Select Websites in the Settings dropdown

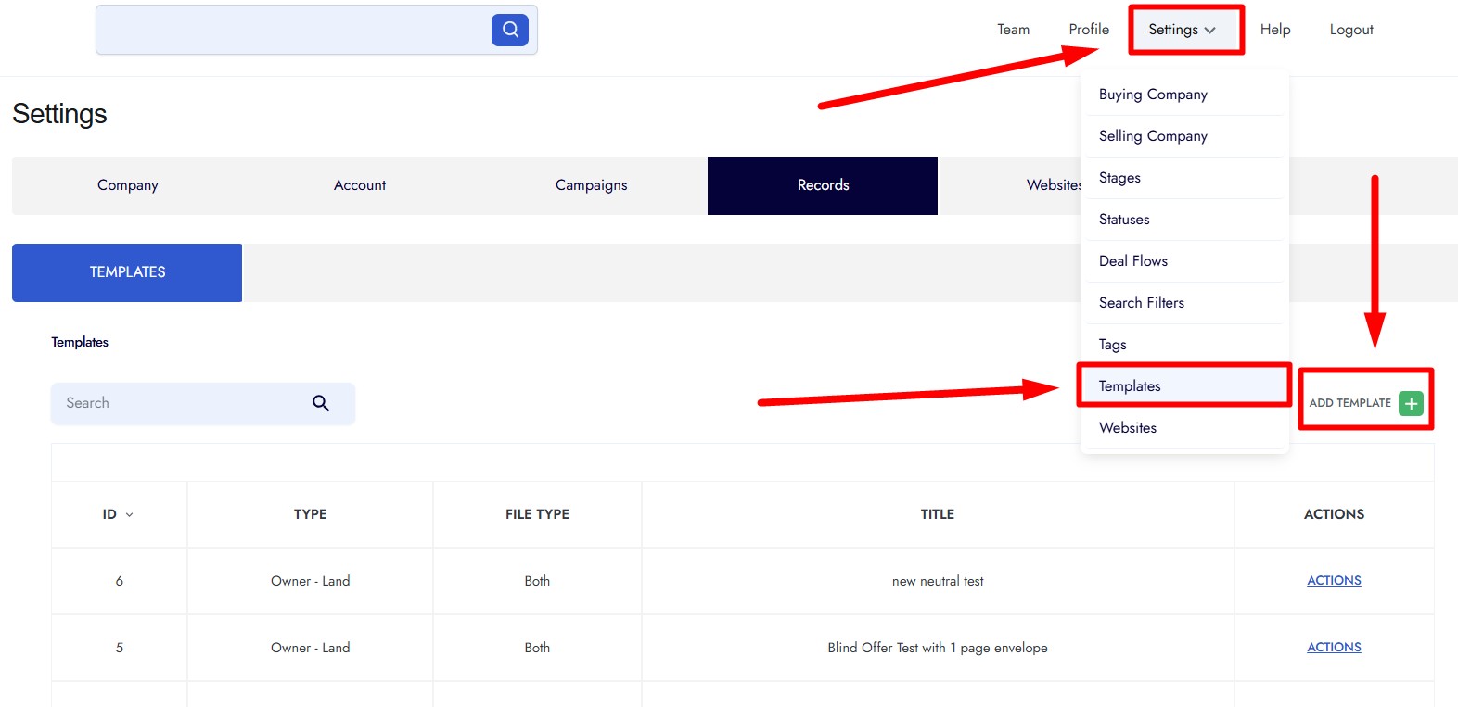pos(1127,428)
